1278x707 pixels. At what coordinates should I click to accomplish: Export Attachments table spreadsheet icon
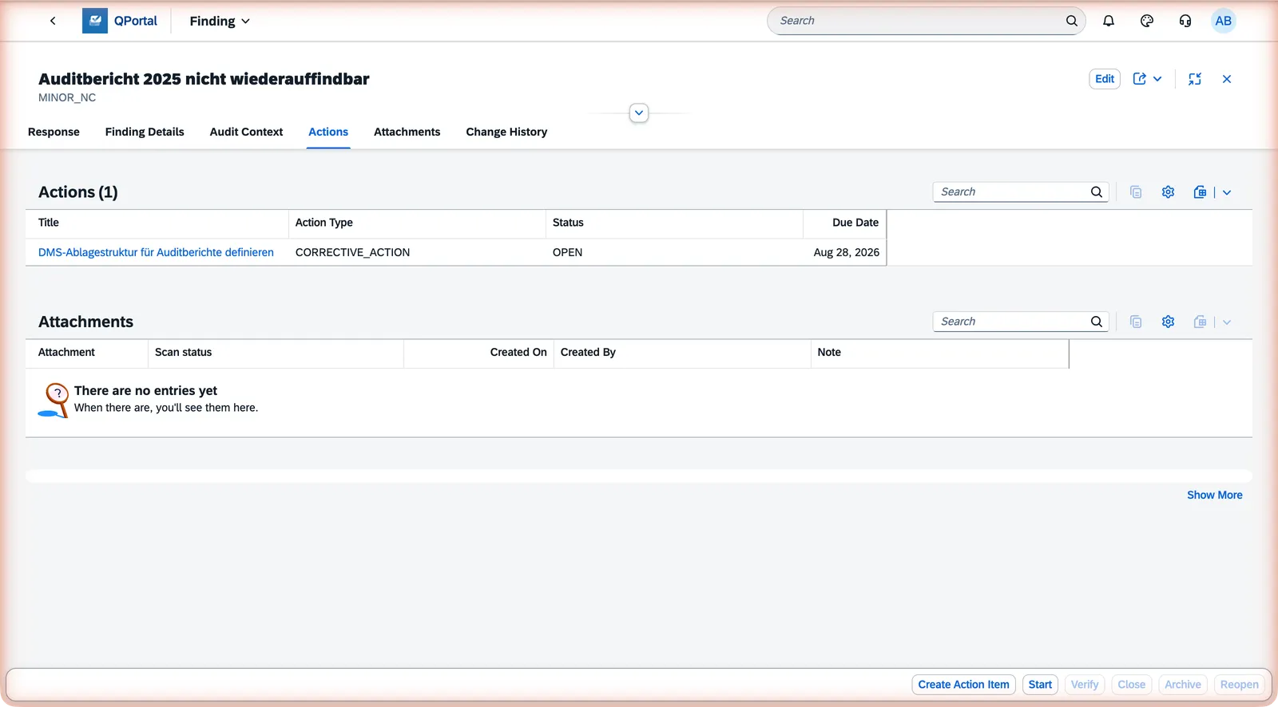point(1200,322)
